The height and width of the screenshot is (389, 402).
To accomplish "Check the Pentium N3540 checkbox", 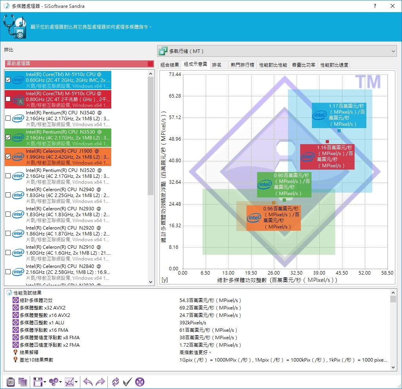I will click(x=8, y=118).
